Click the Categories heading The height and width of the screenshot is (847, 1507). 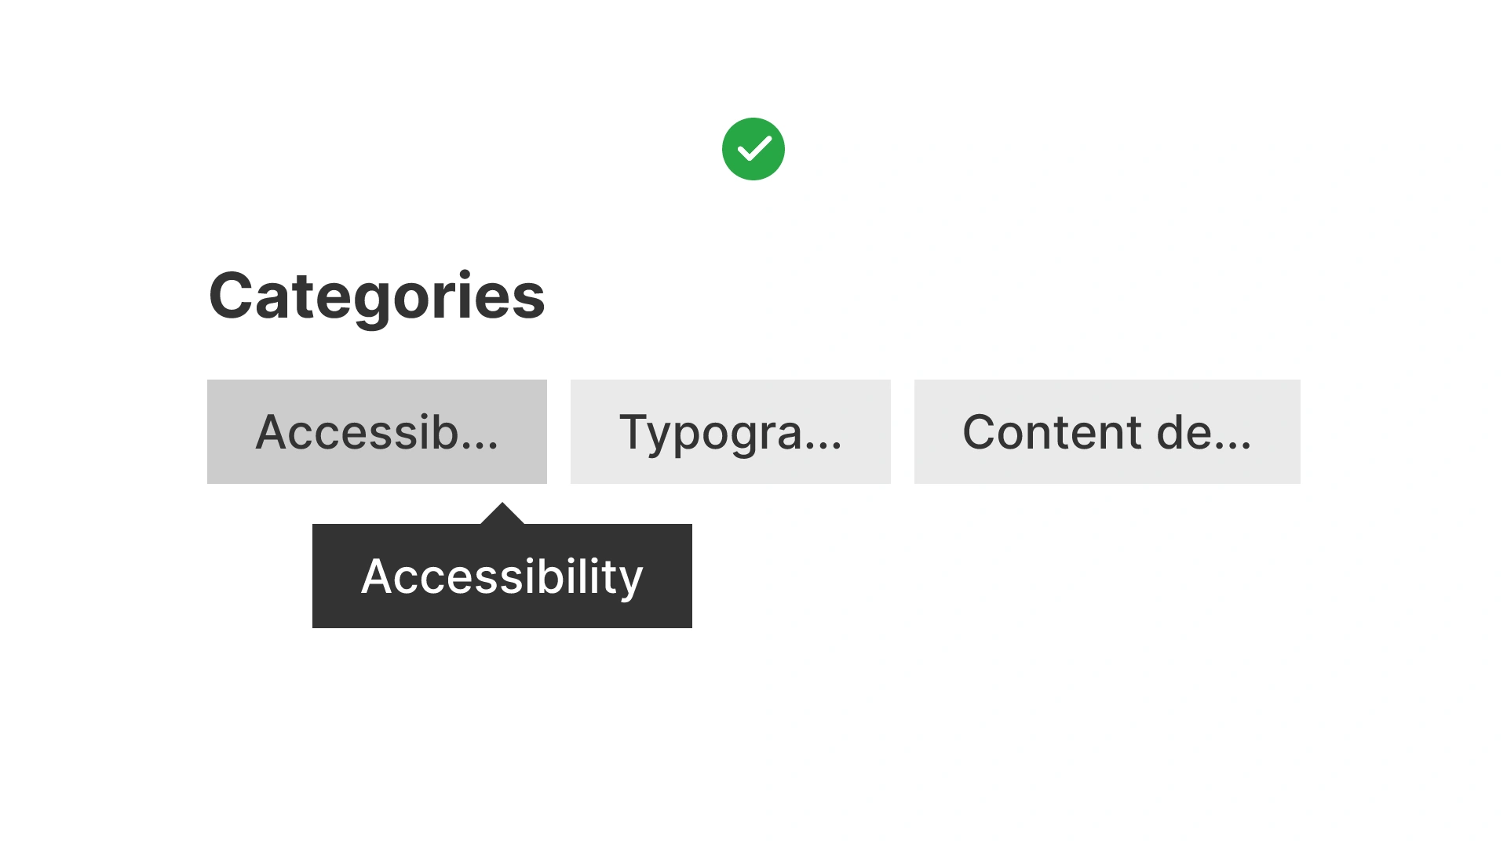click(377, 298)
